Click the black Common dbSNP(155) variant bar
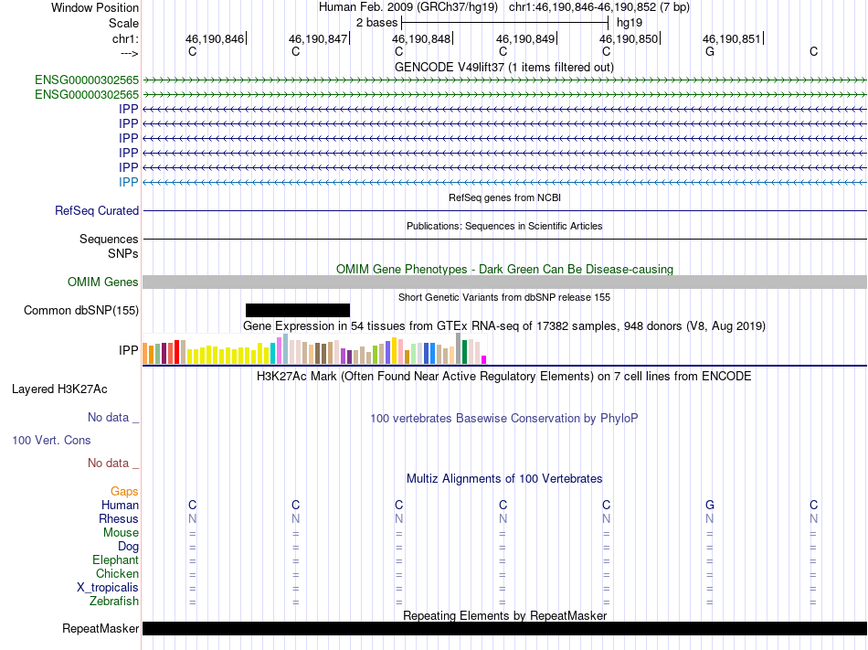The image size is (868, 650). 298,310
